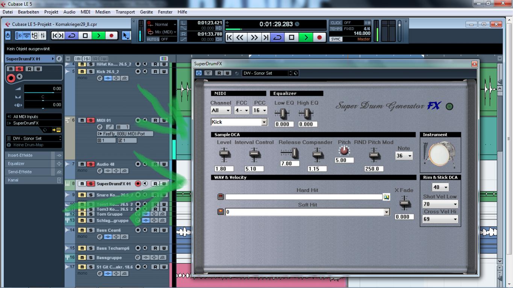Image resolution: width=513 pixels, height=288 pixels.
Task: Click the X Fade slider
Action: point(404,203)
